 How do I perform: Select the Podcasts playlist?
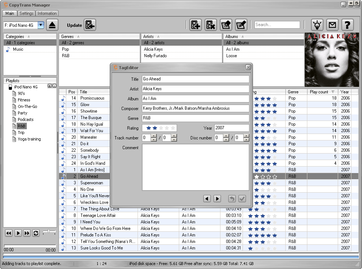coord(26,119)
